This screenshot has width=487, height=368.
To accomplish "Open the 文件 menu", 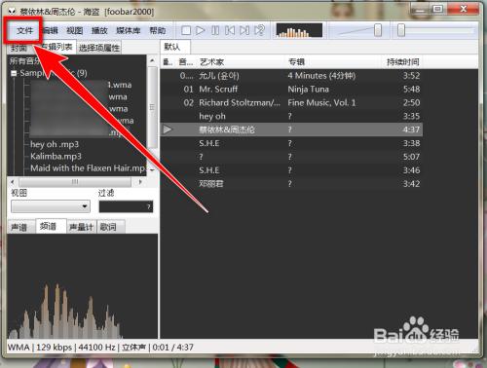I will (x=24, y=30).
